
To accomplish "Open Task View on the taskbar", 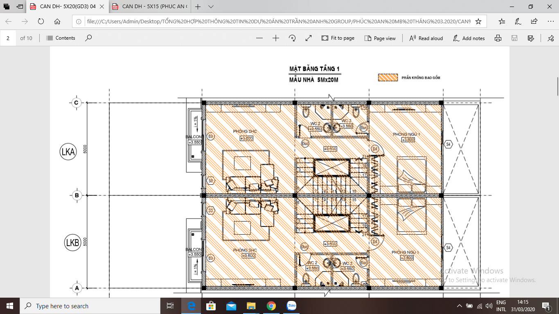I will (170, 306).
